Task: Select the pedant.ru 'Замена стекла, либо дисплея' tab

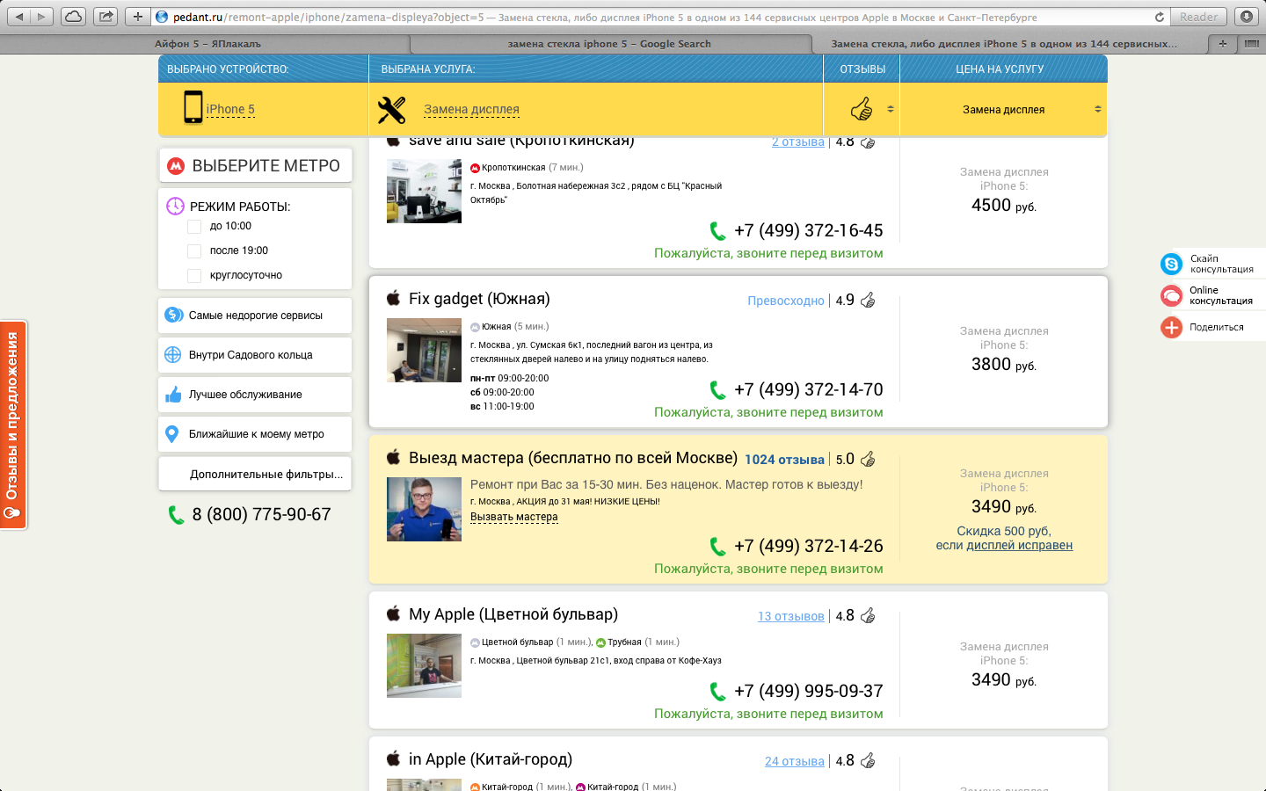Action: point(1004,44)
